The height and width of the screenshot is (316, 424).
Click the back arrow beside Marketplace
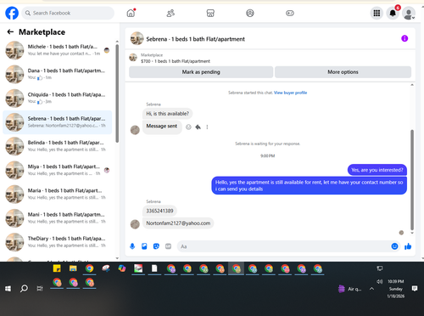pos(10,32)
